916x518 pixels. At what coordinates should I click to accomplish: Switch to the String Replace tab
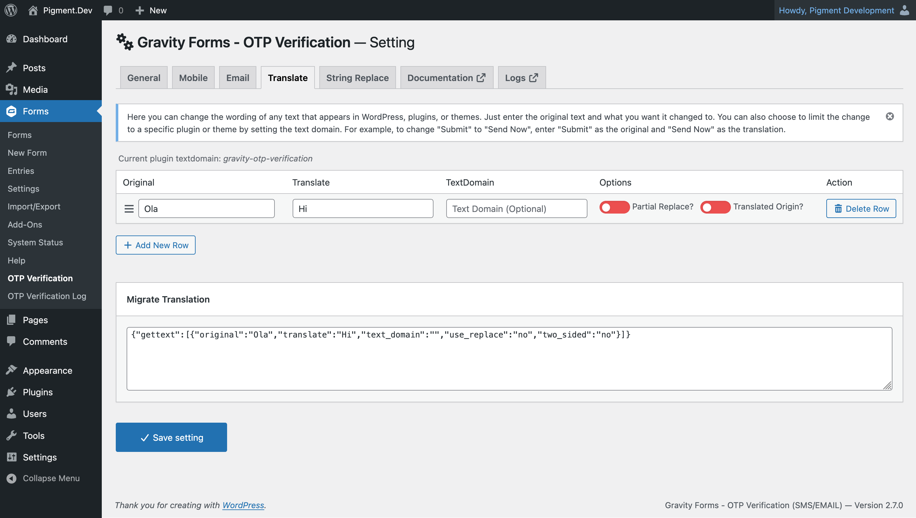[357, 78]
